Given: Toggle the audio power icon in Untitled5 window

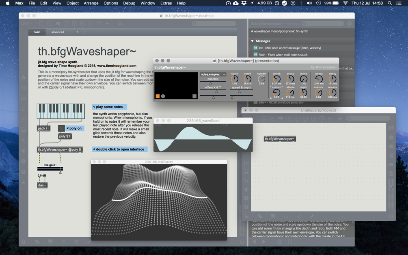Looking at the screenshot, I should 391,216.
